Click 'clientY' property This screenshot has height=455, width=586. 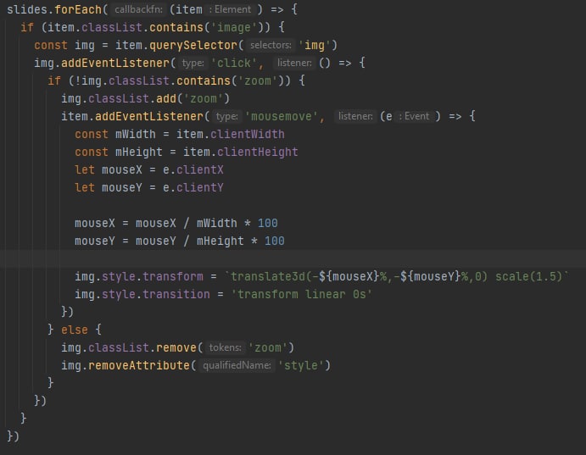(199, 187)
